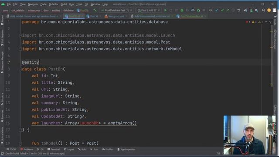Open the Profile speedometer icon in toolbar
The height and width of the screenshot is (157, 279).
(x=193, y=10)
